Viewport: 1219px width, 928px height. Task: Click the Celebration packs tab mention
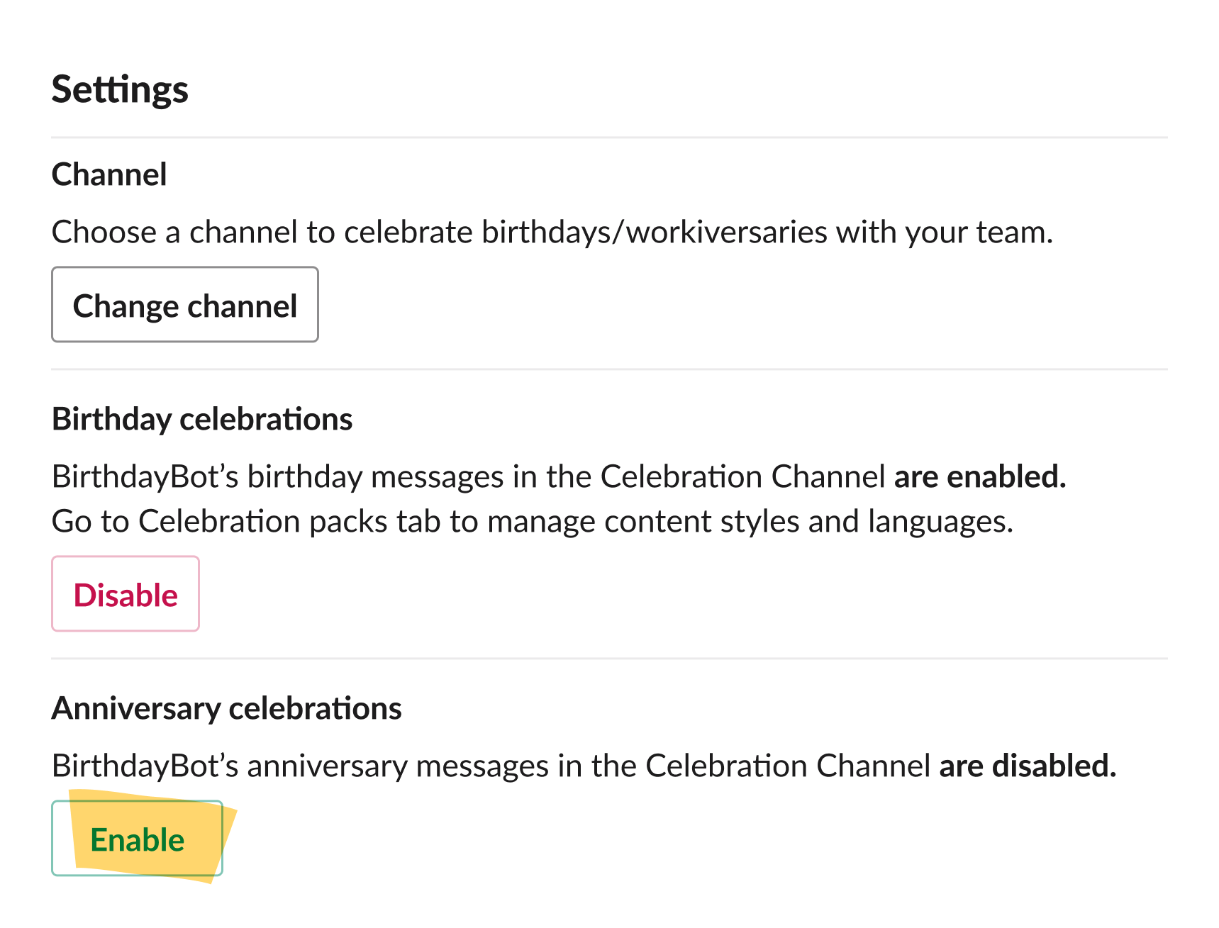[262, 520]
